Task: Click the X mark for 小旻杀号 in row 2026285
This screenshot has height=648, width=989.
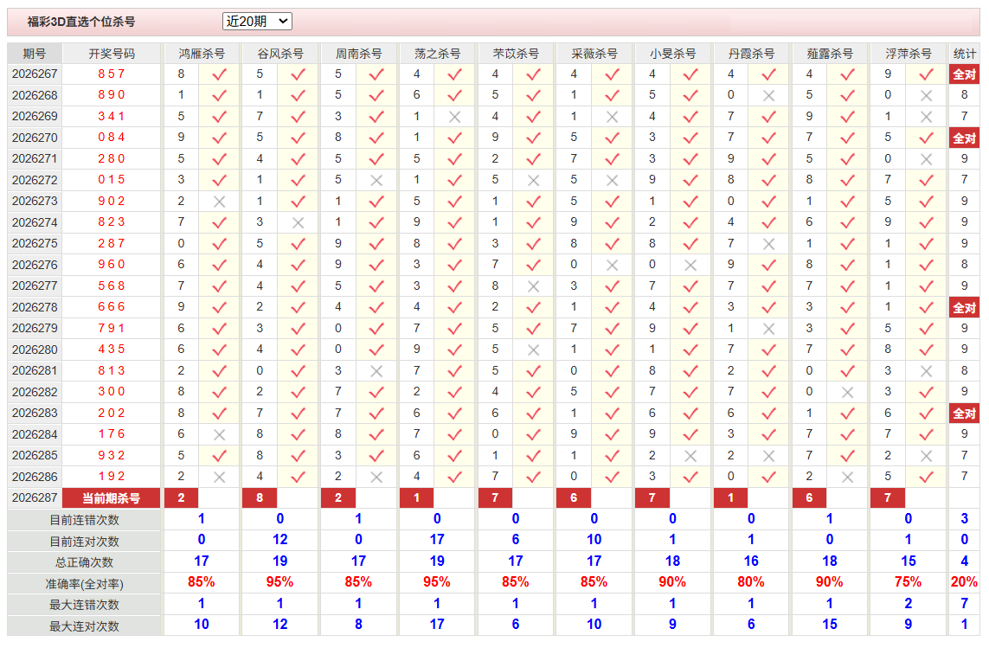Action: coord(690,456)
